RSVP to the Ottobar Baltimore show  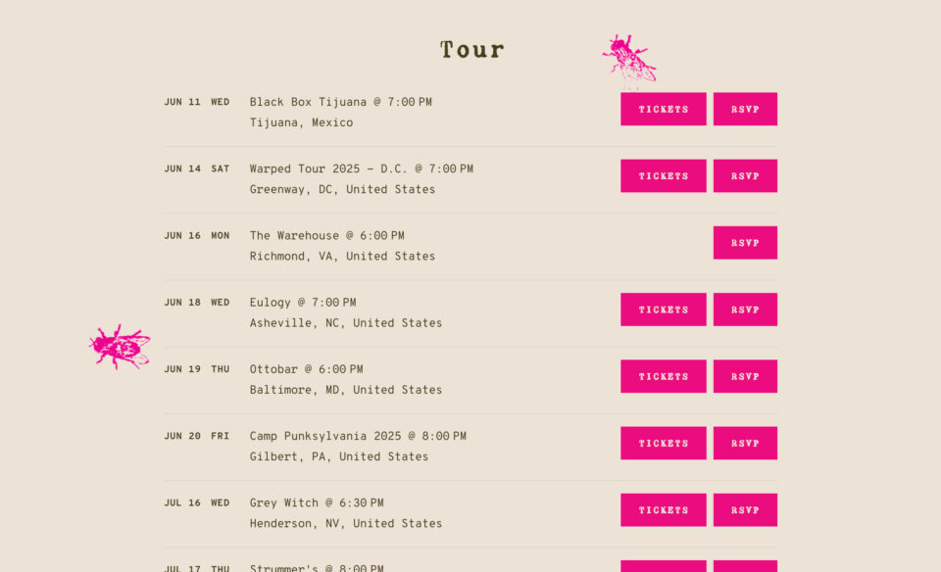point(745,376)
